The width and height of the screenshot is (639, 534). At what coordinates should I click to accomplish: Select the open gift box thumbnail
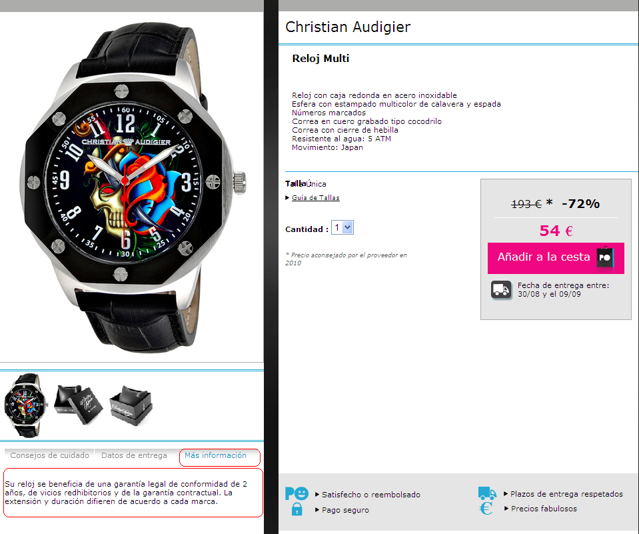click(78, 405)
